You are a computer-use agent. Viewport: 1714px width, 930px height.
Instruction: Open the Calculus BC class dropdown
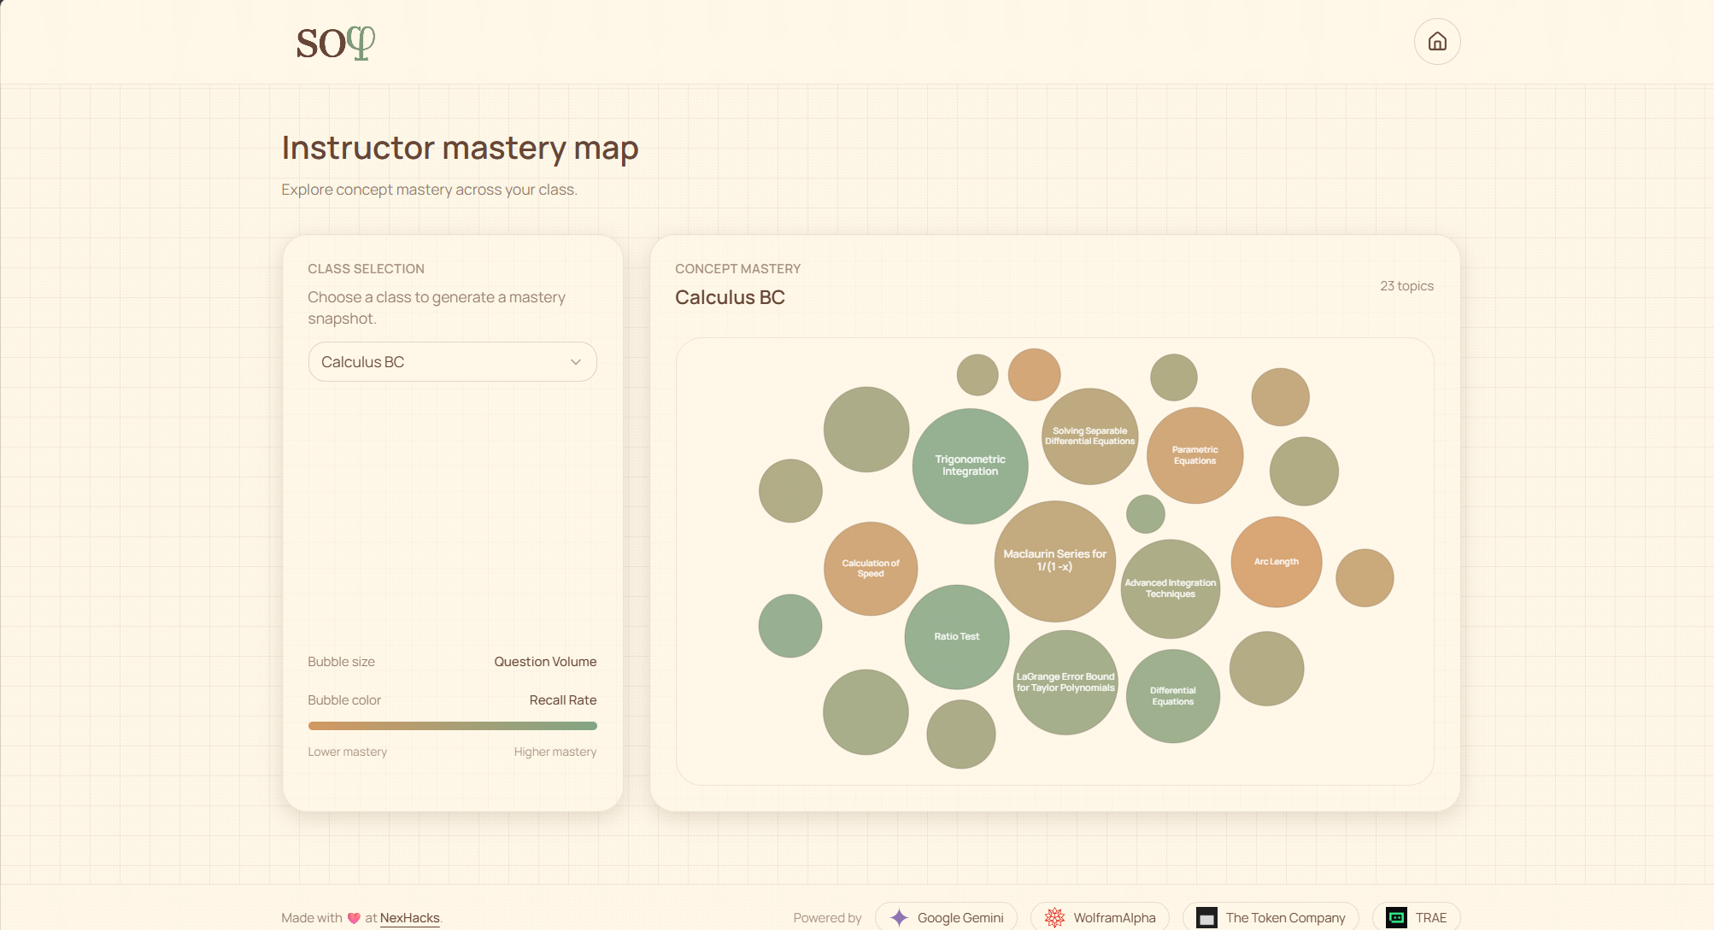(x=452, y=362)
